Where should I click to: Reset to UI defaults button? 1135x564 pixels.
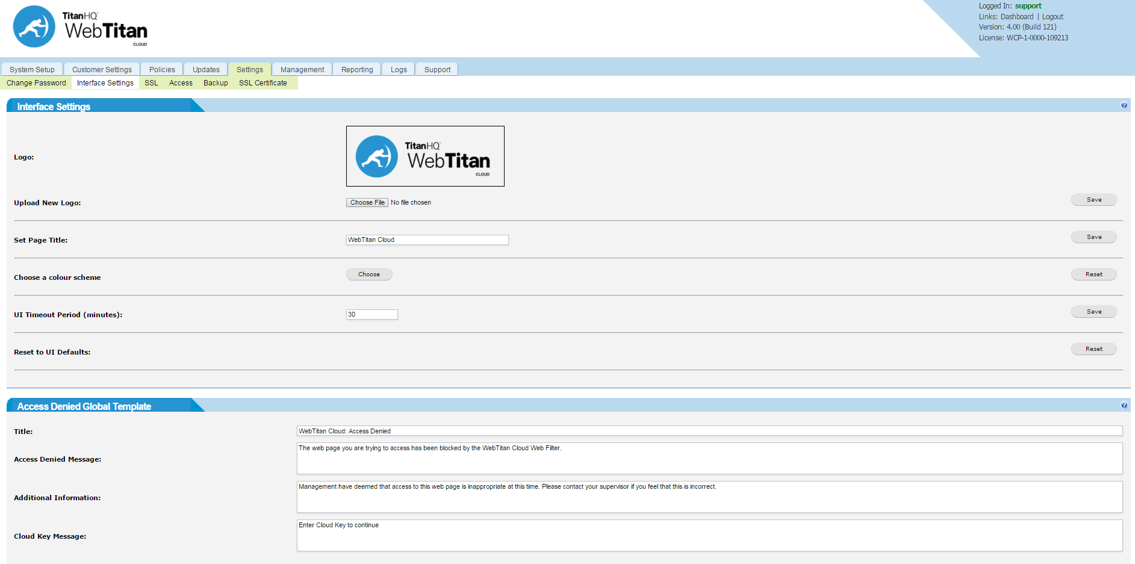coord(1094,349)
